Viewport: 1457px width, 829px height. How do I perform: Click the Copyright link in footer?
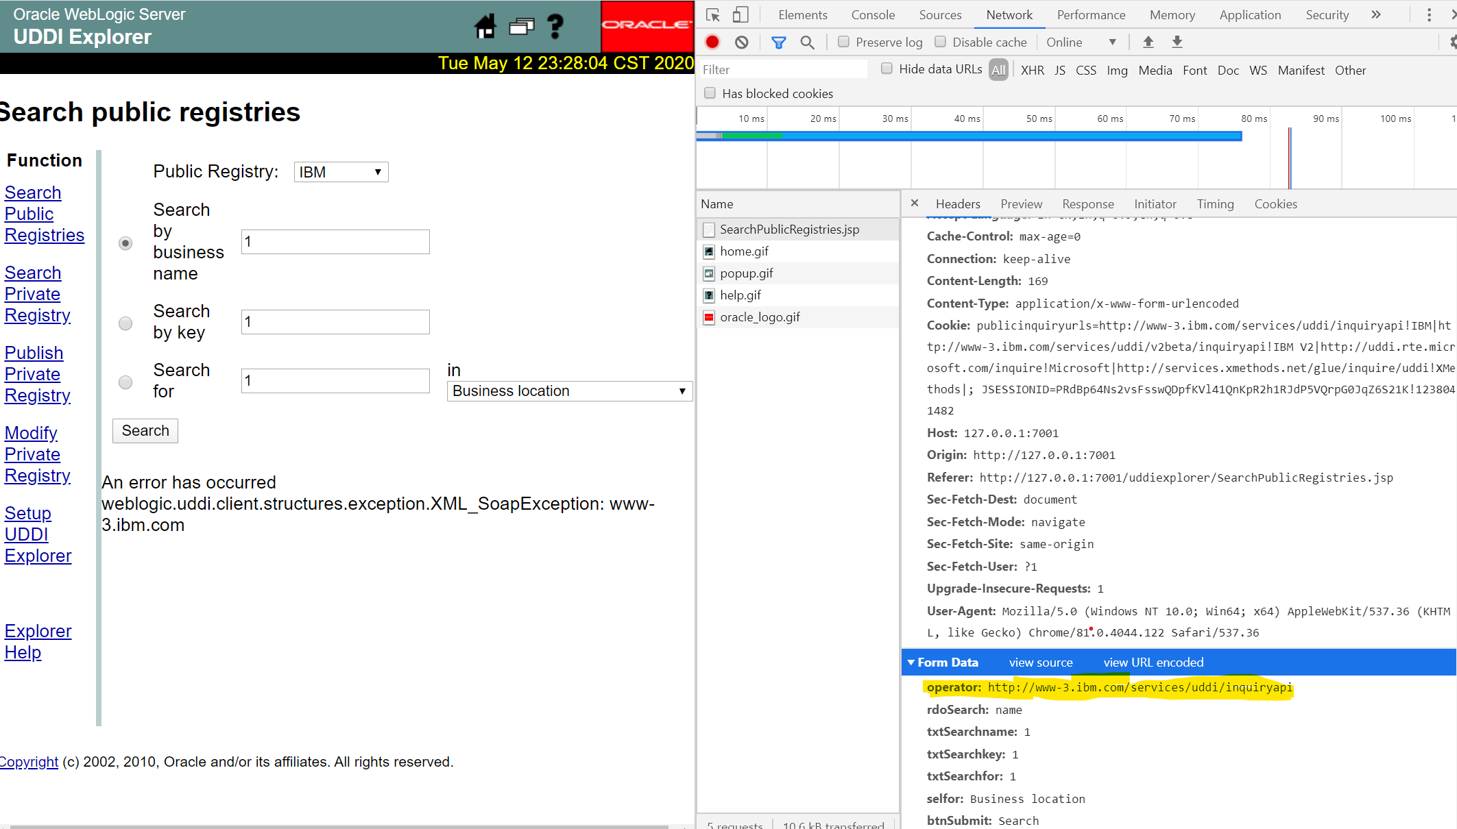pos(29,762)
